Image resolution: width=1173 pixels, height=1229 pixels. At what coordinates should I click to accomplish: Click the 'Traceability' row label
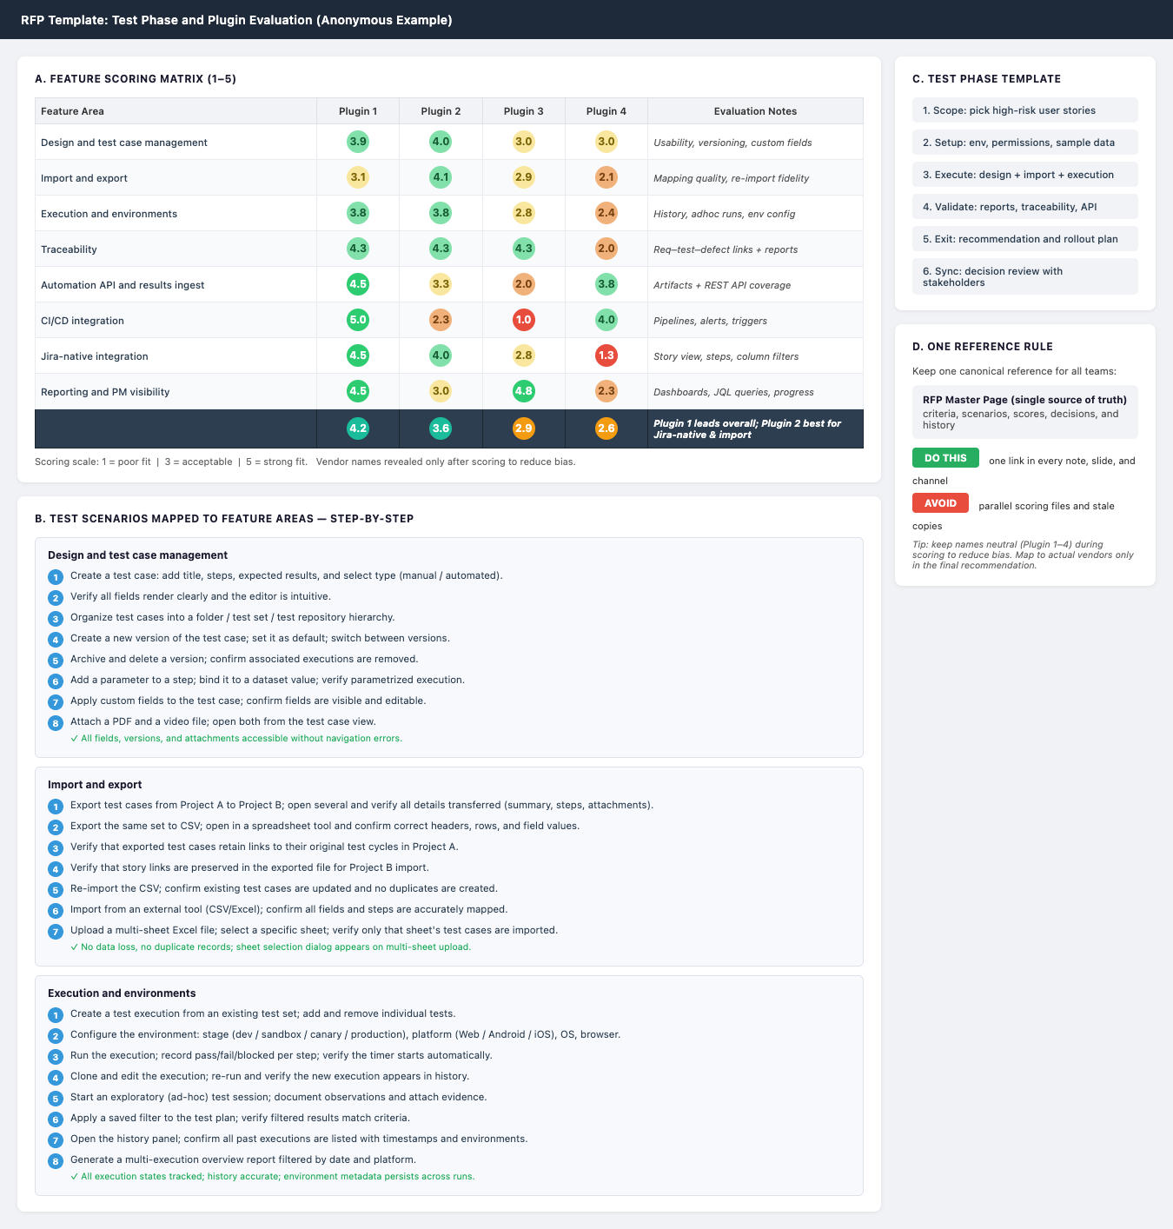click(69, 249)
